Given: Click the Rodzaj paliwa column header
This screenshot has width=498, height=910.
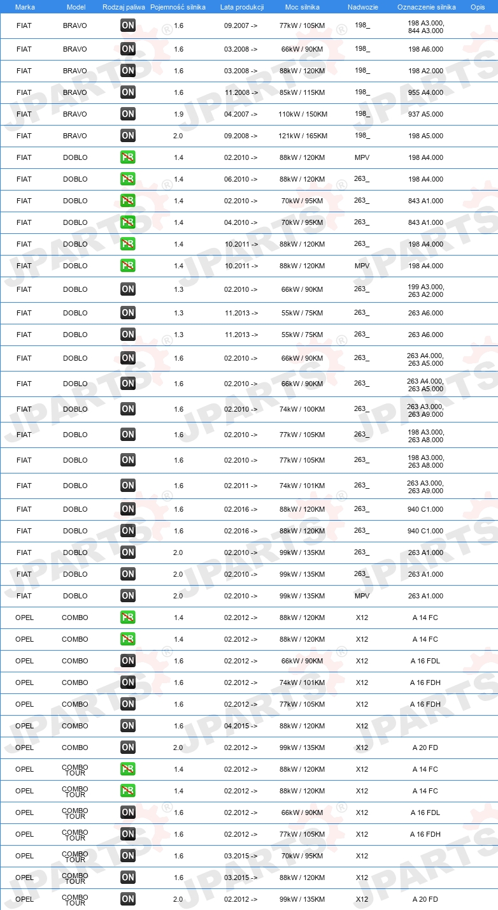Looking at the screenshot, I should click(124, 7).
